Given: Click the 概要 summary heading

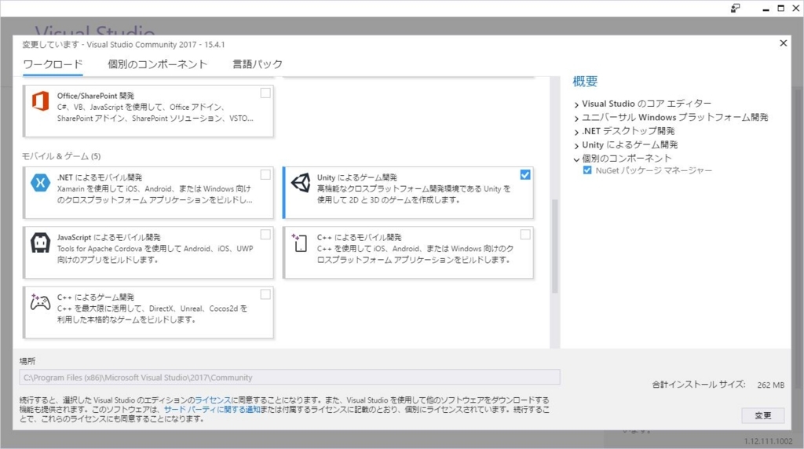Looking at the screenshot, I should click(585, 82).
